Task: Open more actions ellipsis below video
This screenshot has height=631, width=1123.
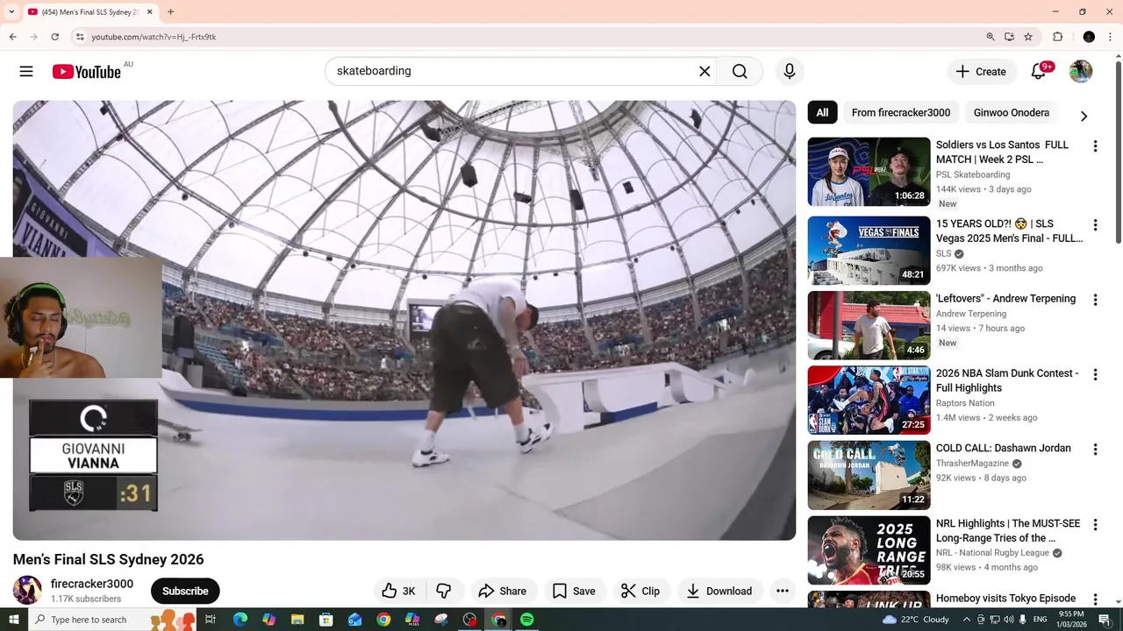Action: [x=783, y=591]
